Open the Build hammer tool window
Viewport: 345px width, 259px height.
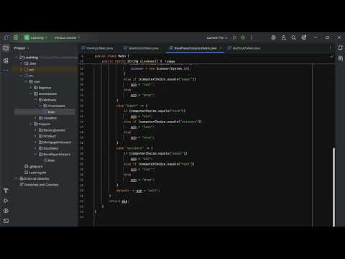(x=6, y=191)
